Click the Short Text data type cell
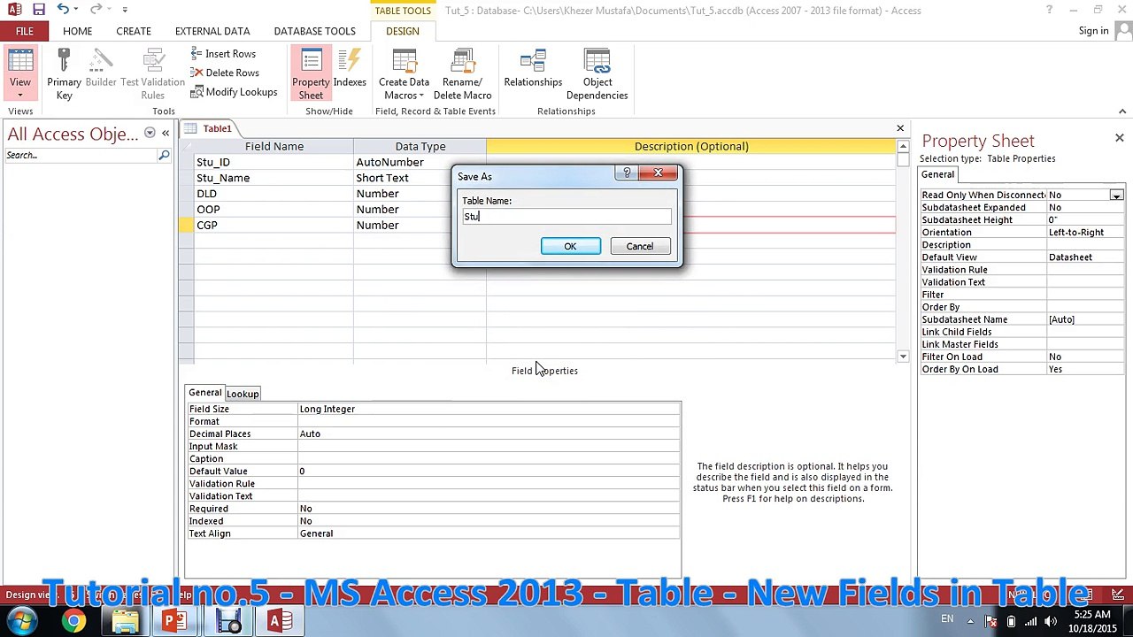The image size is (1133, 637). (420, 178)
